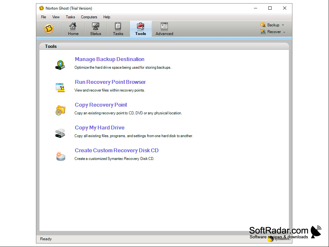
Task: Open the Tasks clipboard icon
Action: point(118,26)
